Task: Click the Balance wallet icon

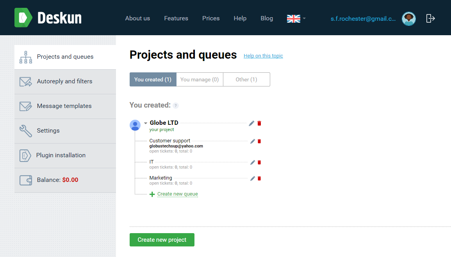Action: pos(26,180)
